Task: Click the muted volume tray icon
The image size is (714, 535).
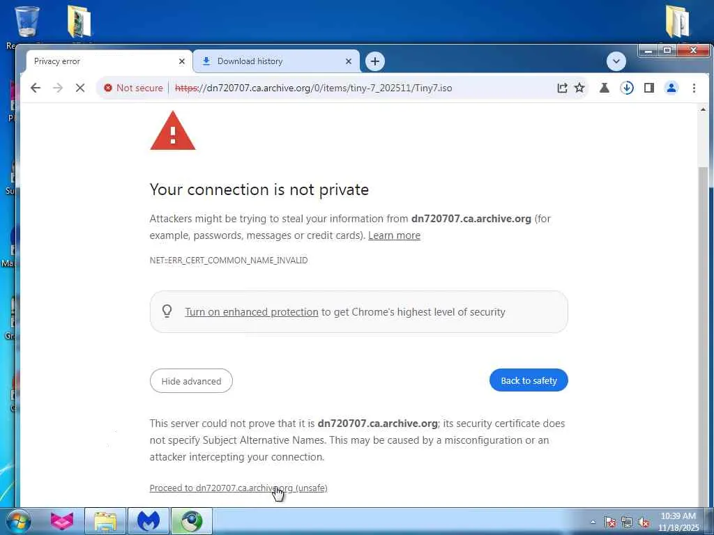Action: [644, 522]
